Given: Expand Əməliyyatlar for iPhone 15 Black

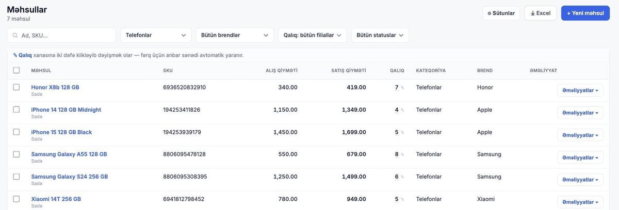Looking at the screenshot, I should pyautogui.click(x=580, y=135).
